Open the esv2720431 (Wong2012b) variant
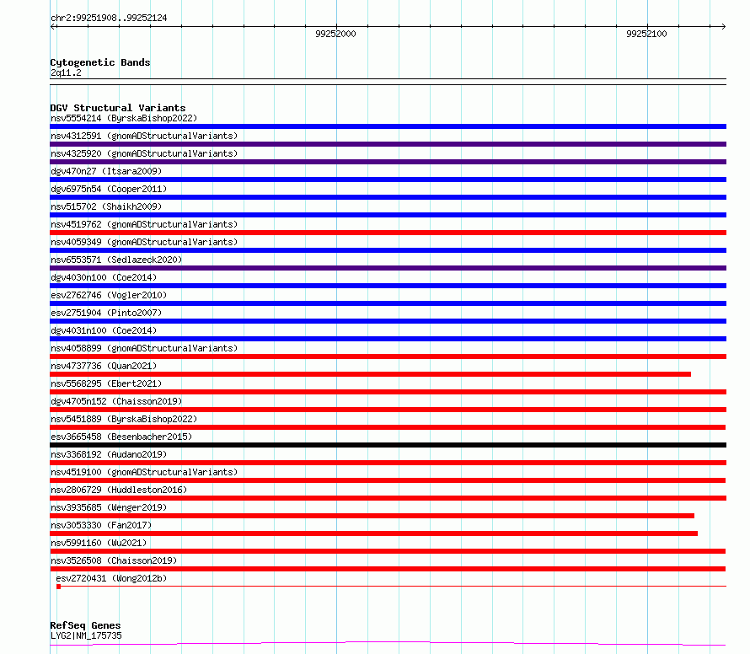Viewport: 750px width, 654px height. pos(111,578)
